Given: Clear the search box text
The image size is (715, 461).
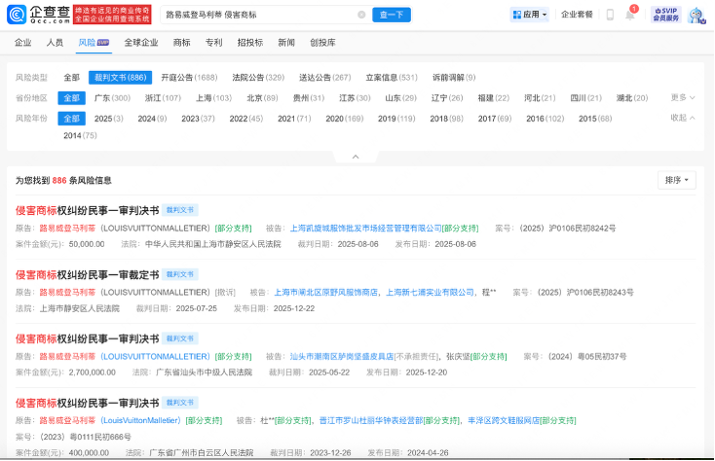Looking at the screenshot, I should (x=361, y=15).
